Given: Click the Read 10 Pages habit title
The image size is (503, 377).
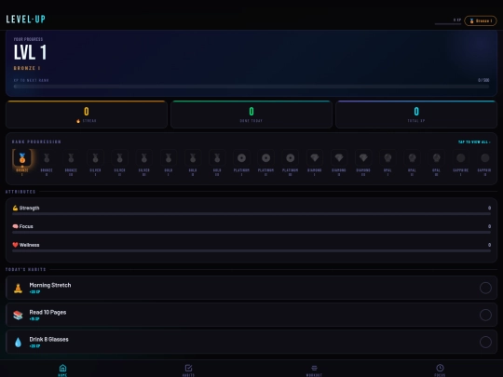Looking at the screenshot, I should [x=48, y=312].
